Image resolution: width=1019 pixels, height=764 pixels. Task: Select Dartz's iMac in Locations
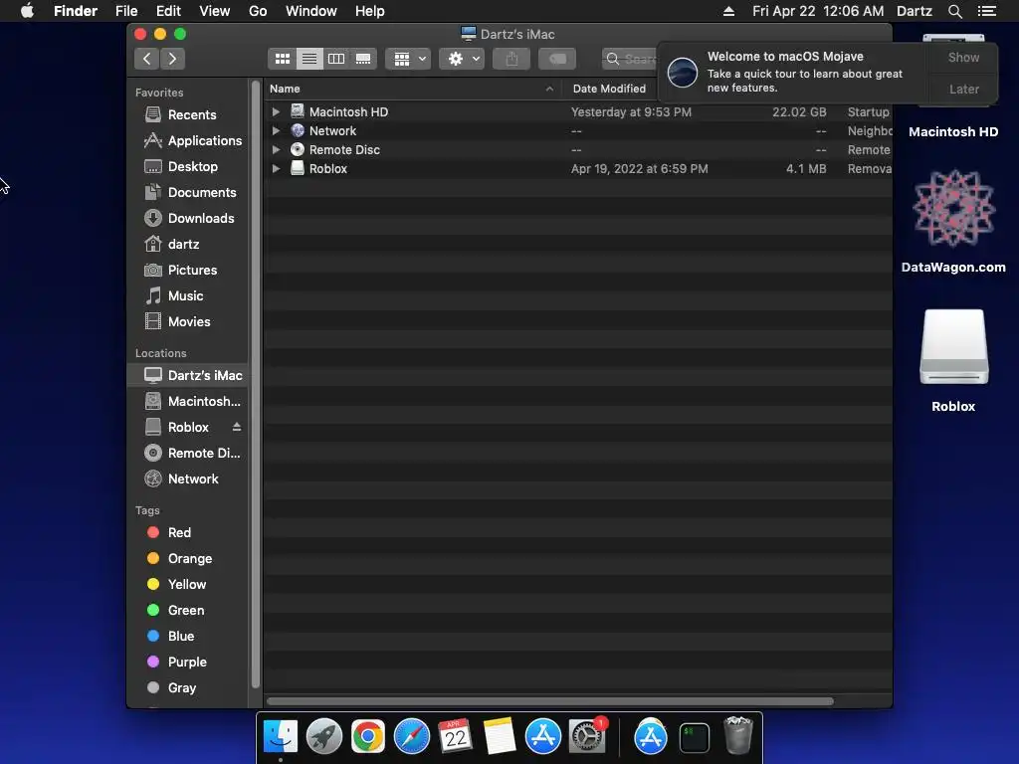[187, 375]
